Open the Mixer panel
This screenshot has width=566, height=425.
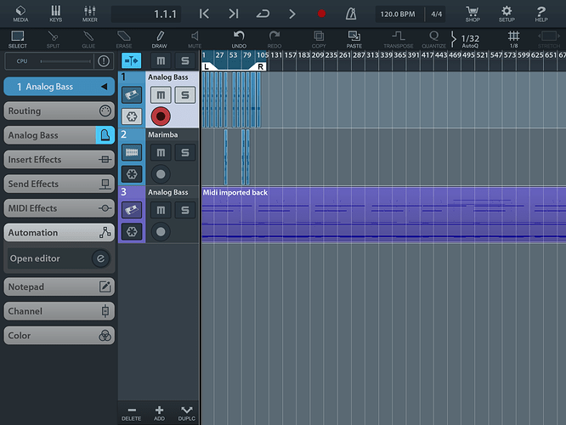coord(89,14)
